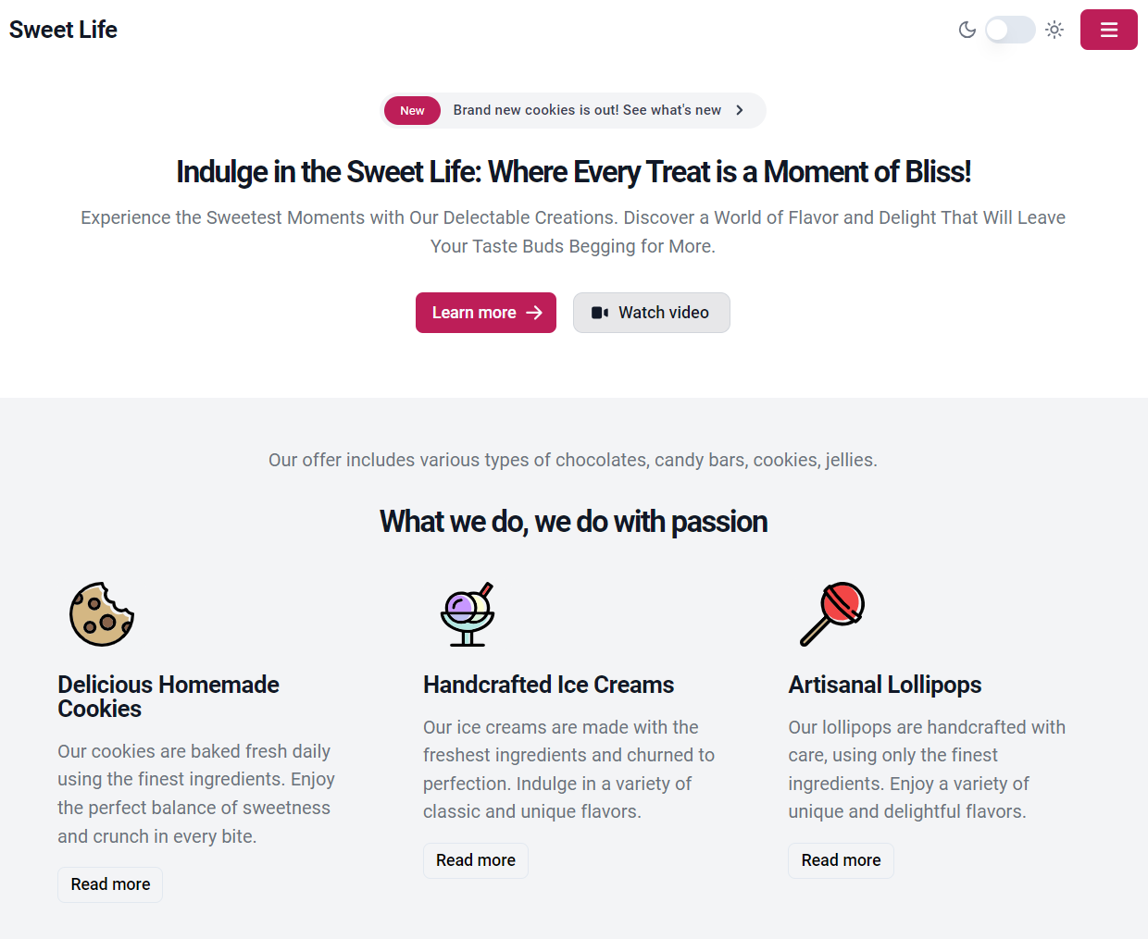Click the Watch video button

(652, 313)
